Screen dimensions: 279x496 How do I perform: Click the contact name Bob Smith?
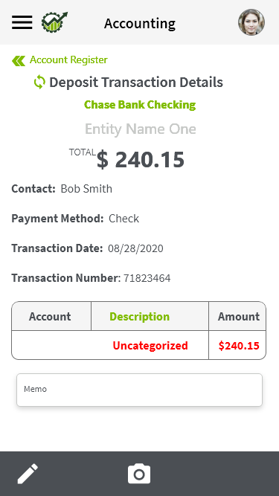86,189
